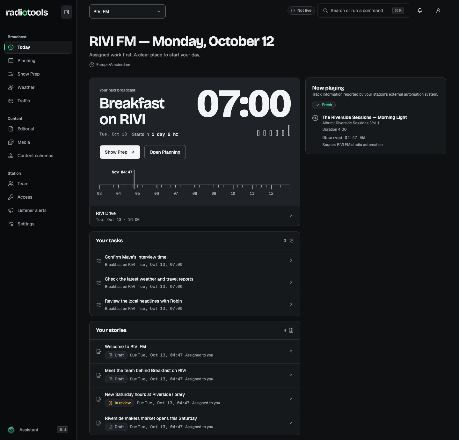Click the 07 hour timeline tick

point(176,194)
